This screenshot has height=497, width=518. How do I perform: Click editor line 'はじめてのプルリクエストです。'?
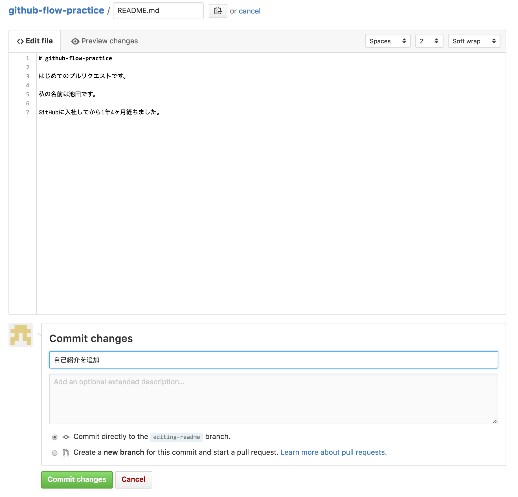click(x=83, y=76)
